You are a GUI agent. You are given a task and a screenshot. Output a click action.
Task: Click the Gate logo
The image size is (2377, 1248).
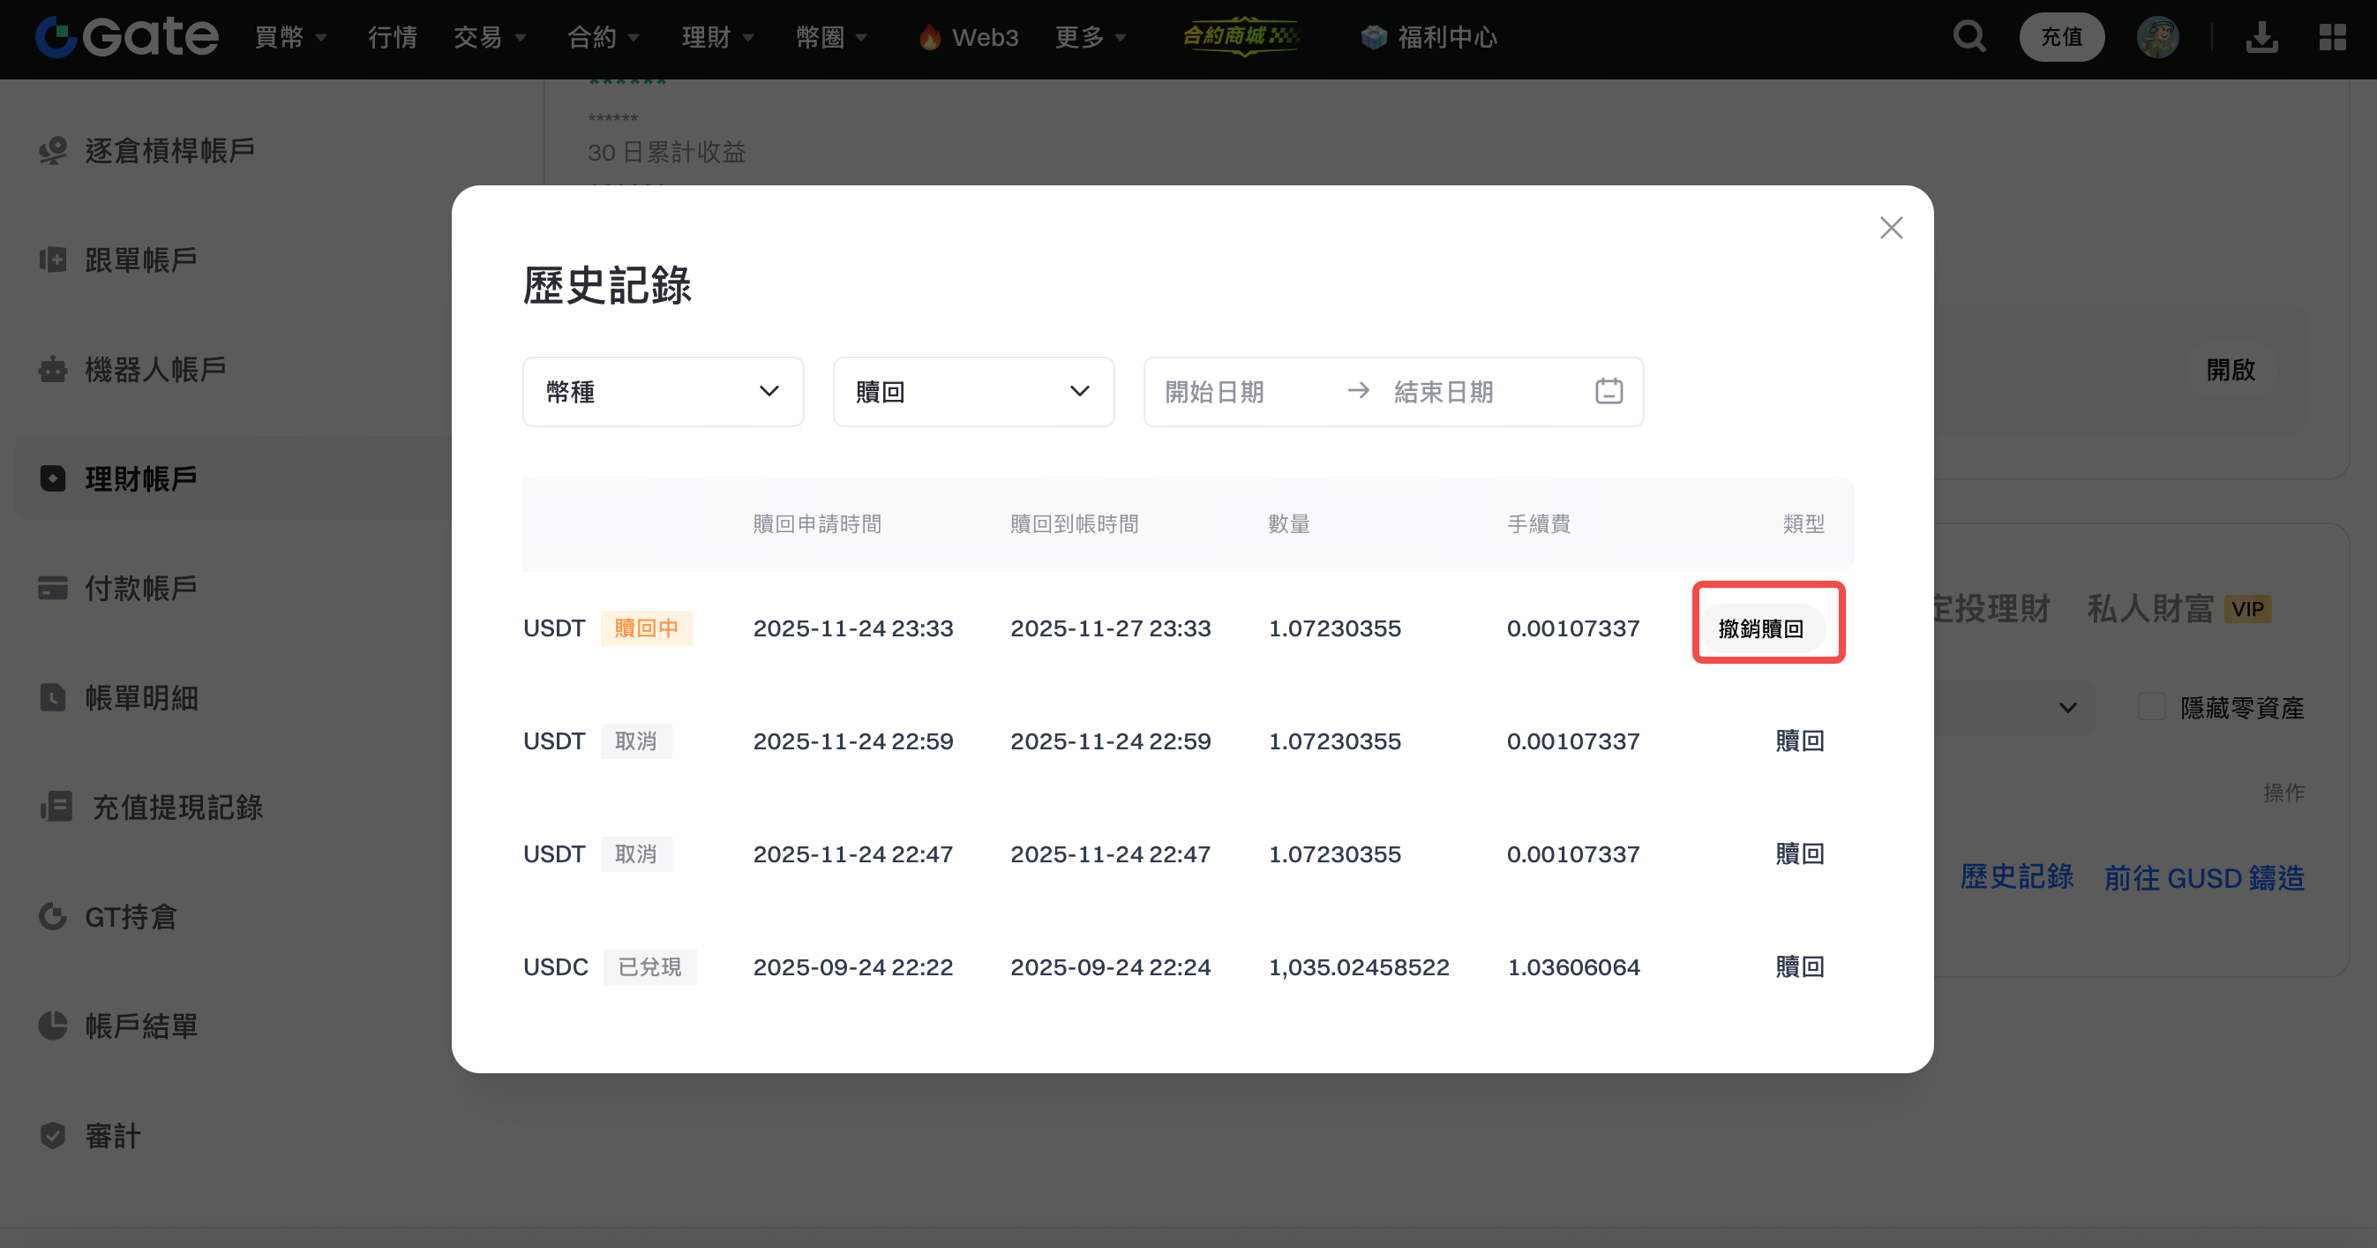click(x=127, y=37)
